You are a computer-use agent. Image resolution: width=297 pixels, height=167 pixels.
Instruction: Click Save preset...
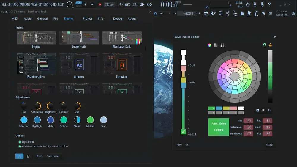coord(54,156)
